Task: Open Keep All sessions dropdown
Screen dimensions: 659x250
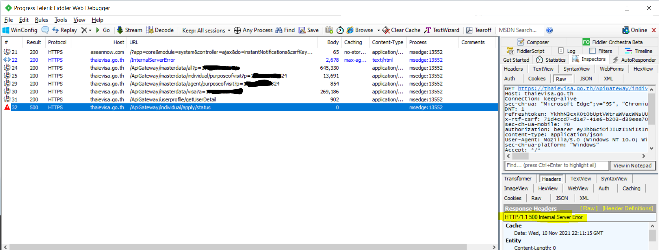Action: (x=206, y=31)
